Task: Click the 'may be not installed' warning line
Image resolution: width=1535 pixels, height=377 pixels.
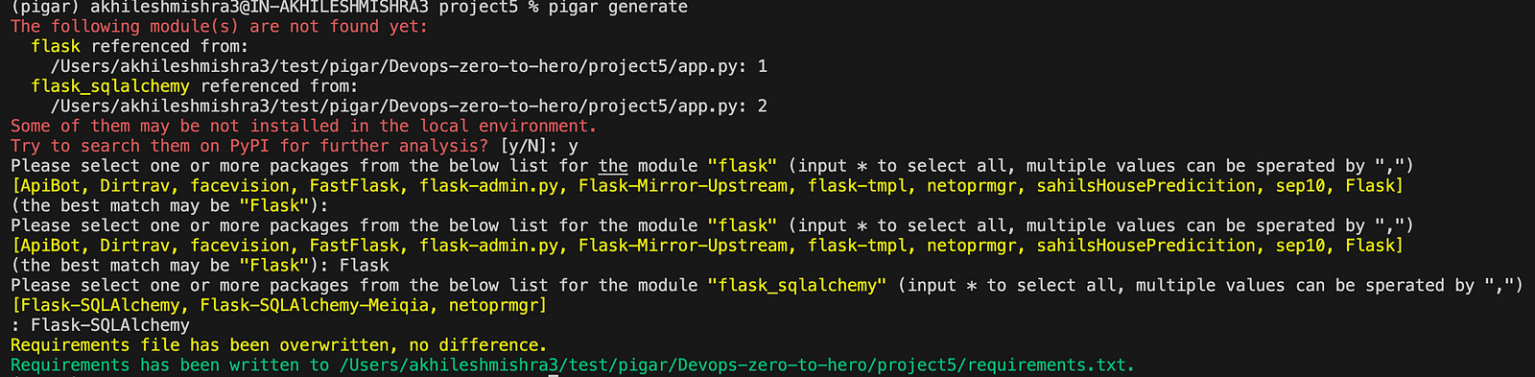Action: click(303, 126)
